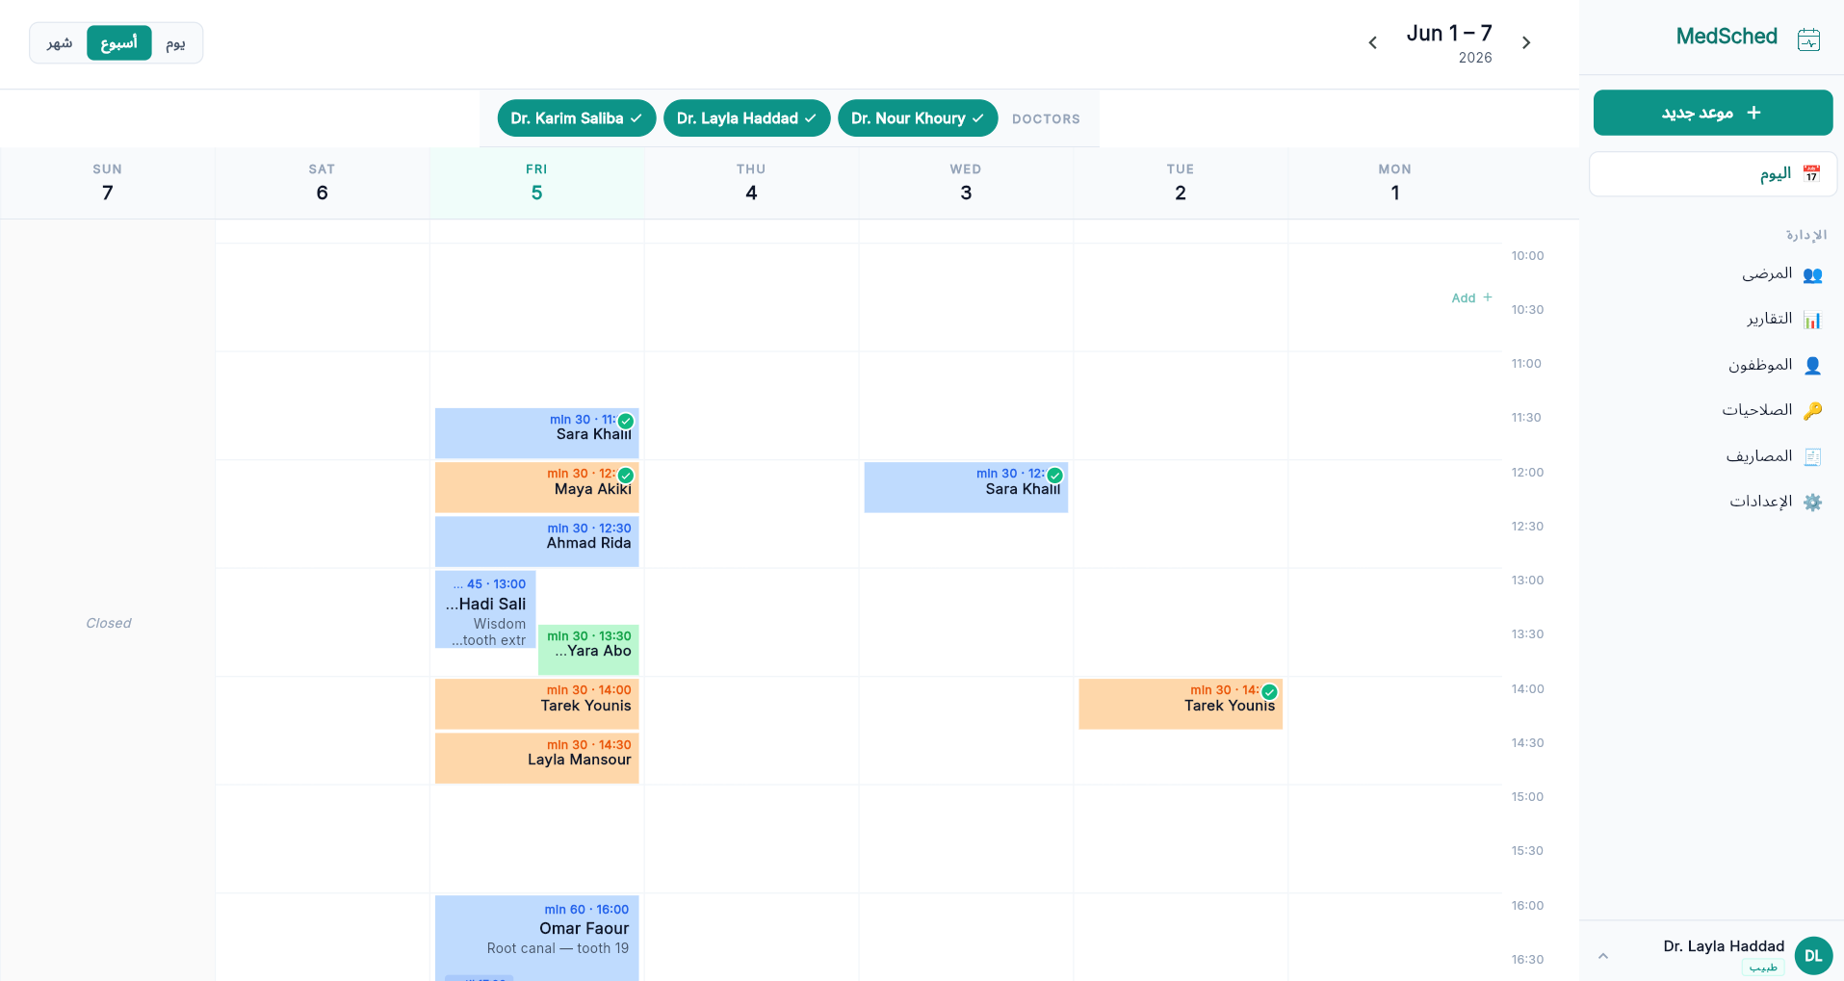Image resolution: width=1844 pixels, height=981 pixels.
Task: Select the TUE 2 day header
Action: point(1181,183)
